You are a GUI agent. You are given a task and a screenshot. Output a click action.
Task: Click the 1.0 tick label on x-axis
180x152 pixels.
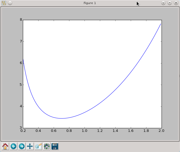tap(84, 131)
